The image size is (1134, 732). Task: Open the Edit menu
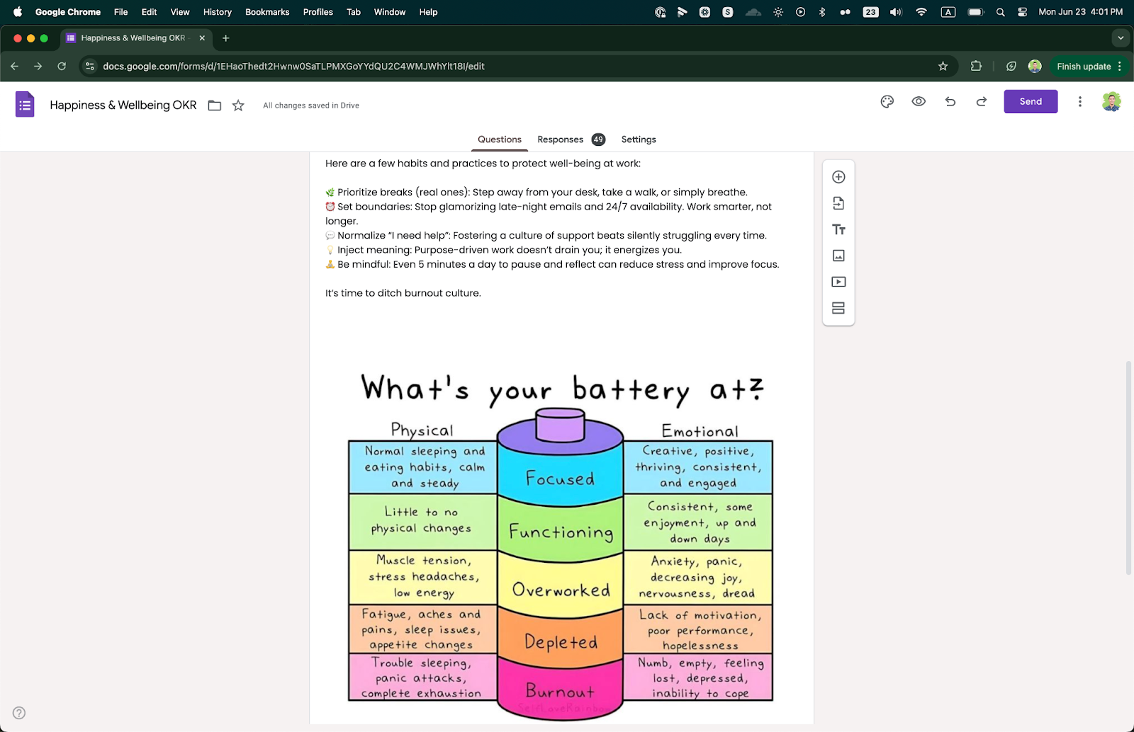click(x=149, y=12)
